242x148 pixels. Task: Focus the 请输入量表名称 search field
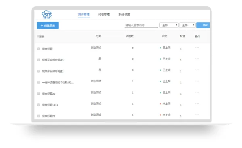click(141, 25)
